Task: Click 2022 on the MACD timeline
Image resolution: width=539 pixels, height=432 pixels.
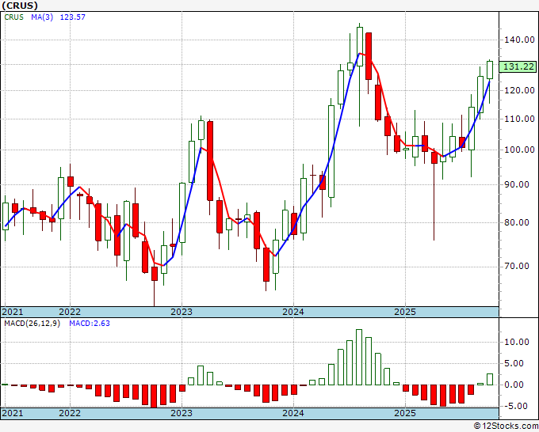Action: pos(70,413)
